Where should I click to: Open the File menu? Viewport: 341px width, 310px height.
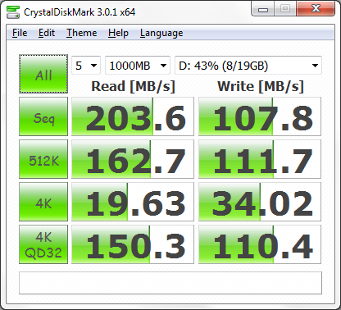point(20,33)
